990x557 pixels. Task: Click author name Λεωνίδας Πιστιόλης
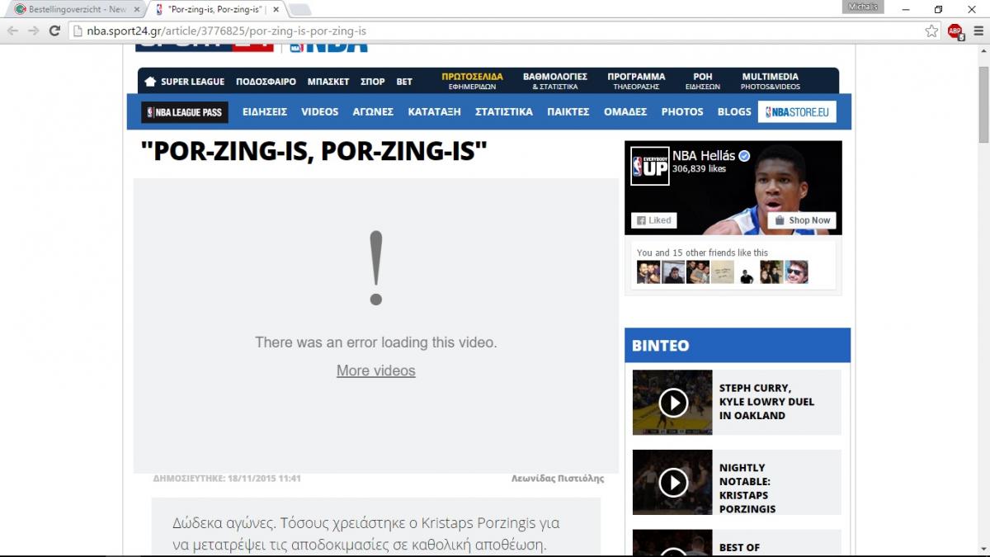pyautogui.click(x=559, y=479)
